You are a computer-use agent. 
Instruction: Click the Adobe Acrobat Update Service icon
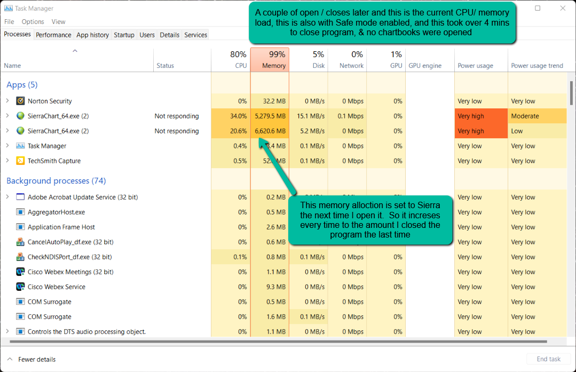pos(21,197)
